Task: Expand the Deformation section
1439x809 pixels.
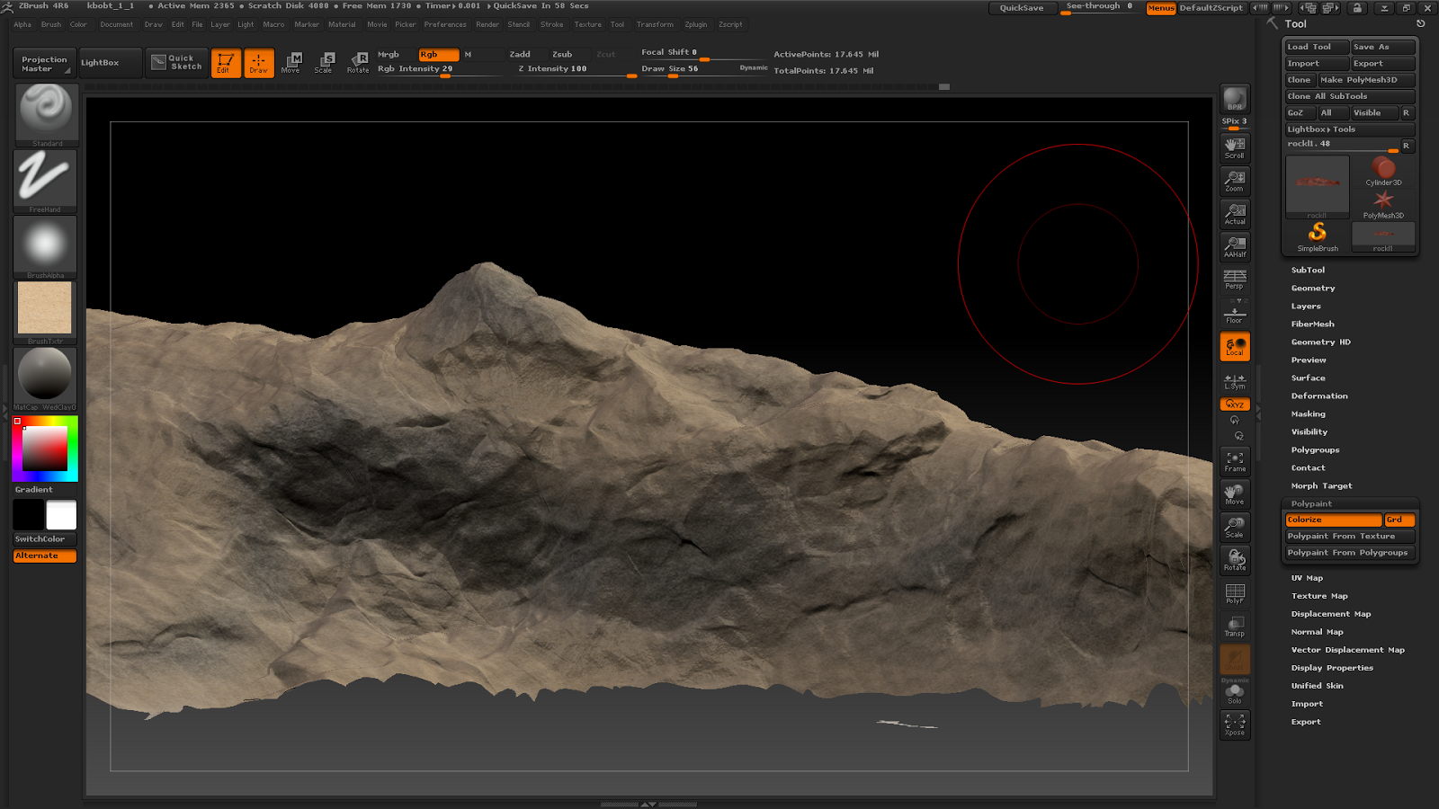Action: (1318, 396)
